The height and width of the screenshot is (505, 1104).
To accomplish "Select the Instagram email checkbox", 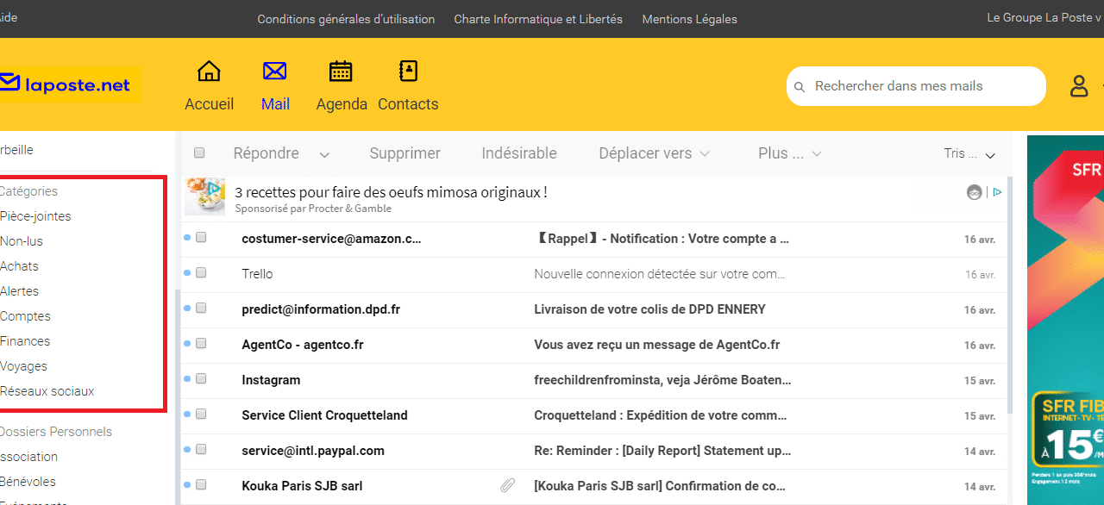I will (201, 379).
